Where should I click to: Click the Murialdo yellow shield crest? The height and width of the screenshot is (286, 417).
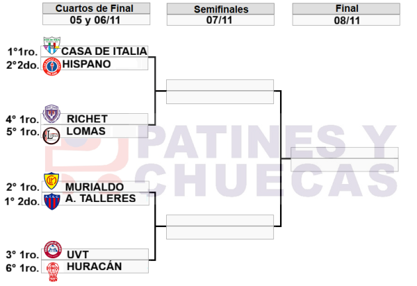click(x=51, y=182)
